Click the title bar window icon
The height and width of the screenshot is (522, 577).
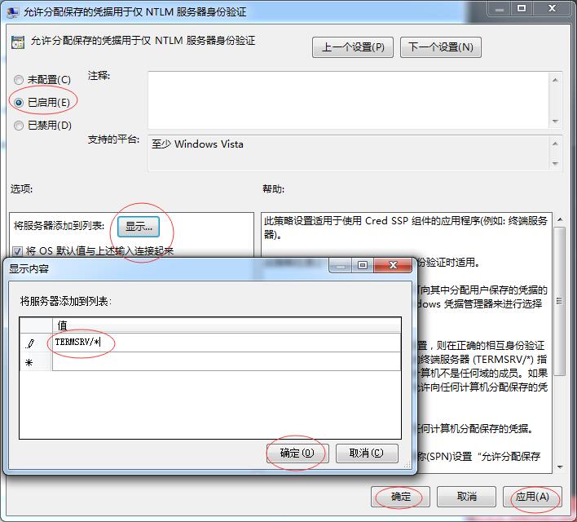[13, 11]
